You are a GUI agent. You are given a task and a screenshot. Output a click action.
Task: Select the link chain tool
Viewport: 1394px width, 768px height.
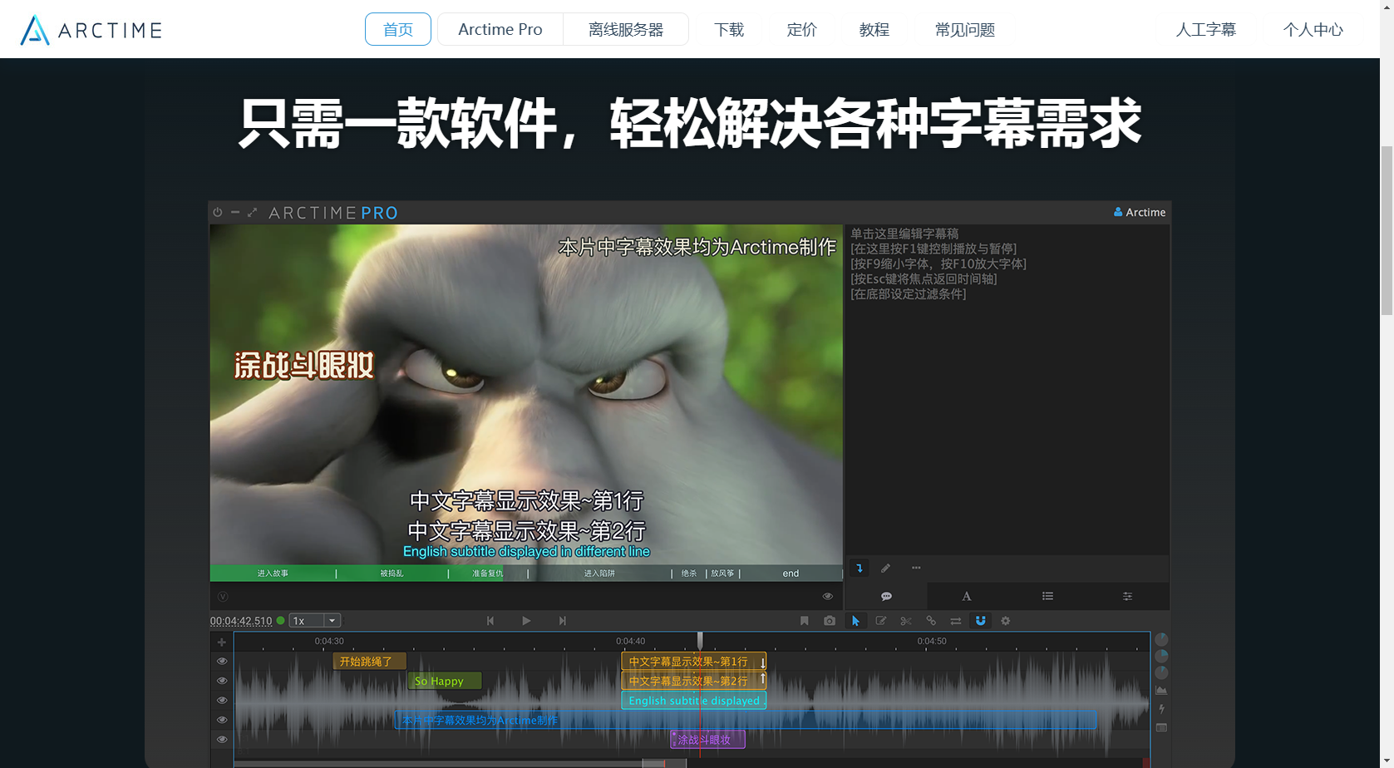pyautogui.click(x=931, y=621)
